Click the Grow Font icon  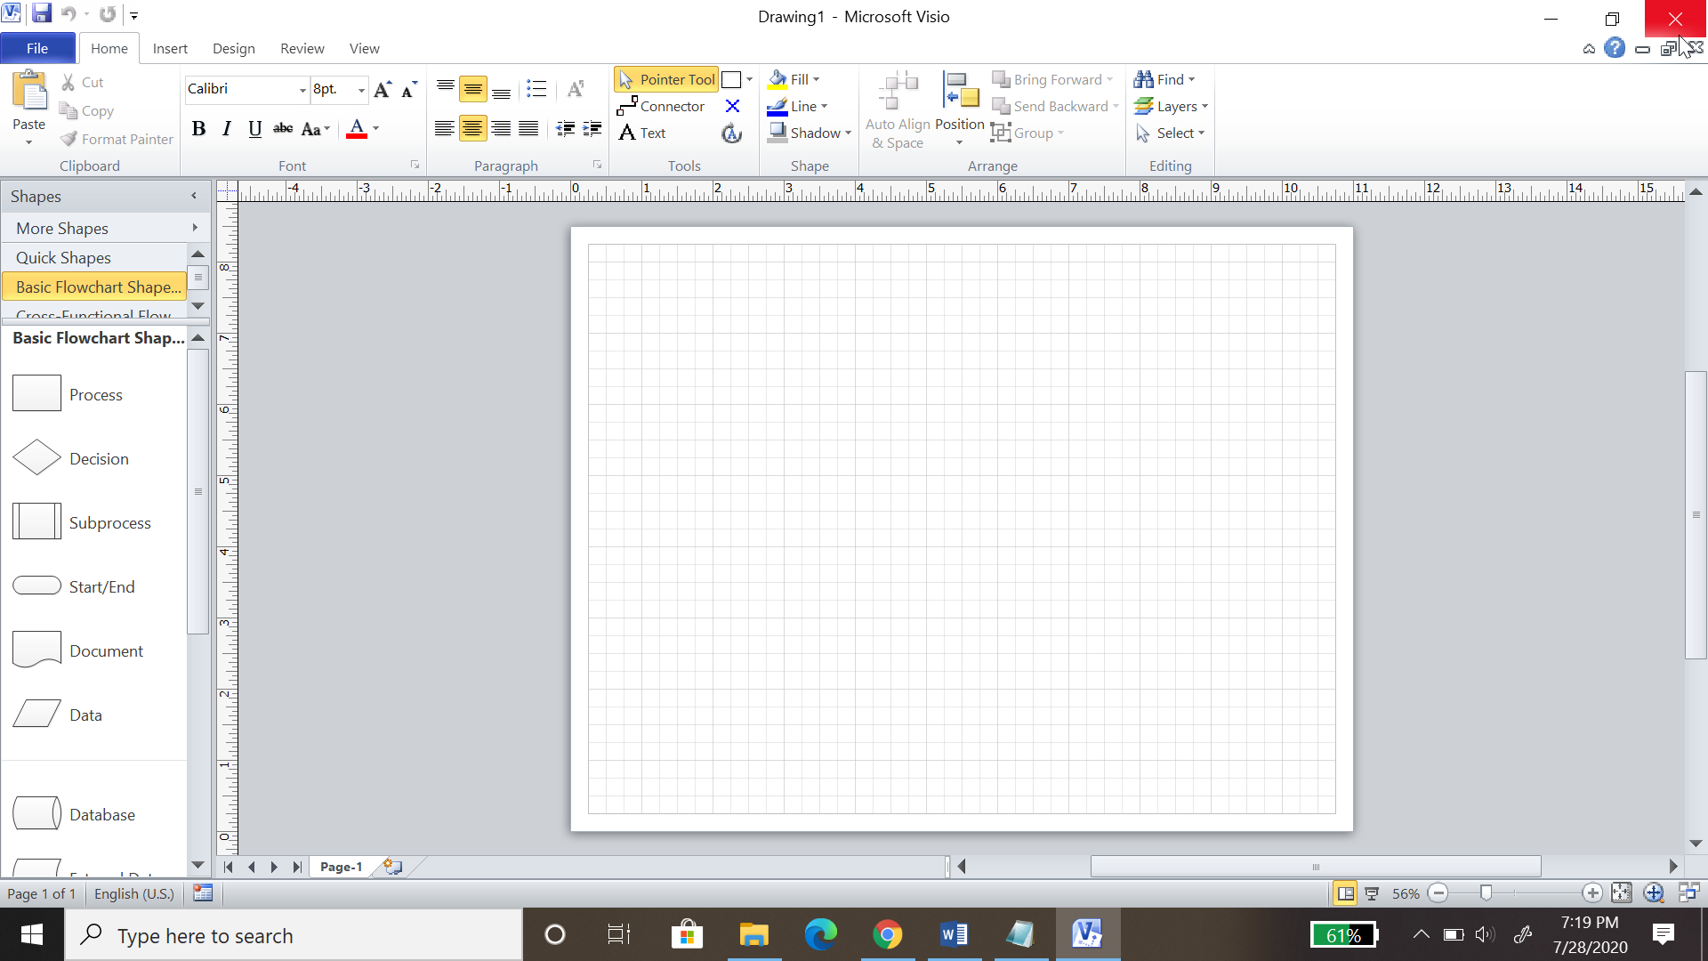(x=383, y=89)
